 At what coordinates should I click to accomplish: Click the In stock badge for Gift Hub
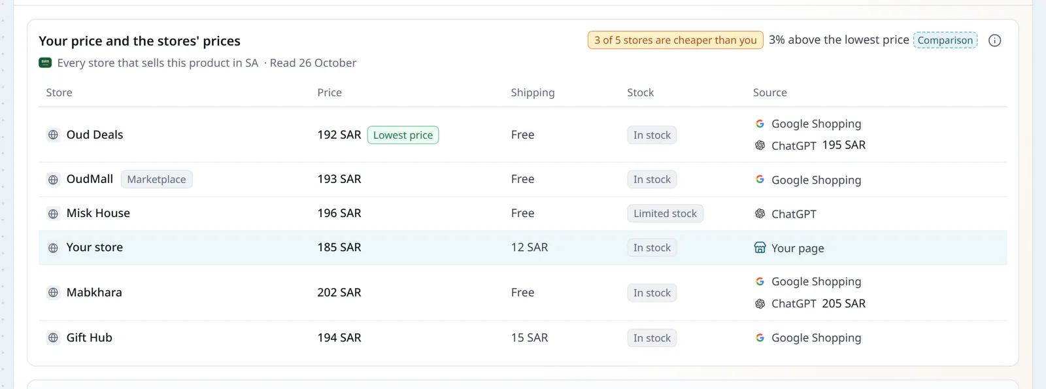pos(652,338)
